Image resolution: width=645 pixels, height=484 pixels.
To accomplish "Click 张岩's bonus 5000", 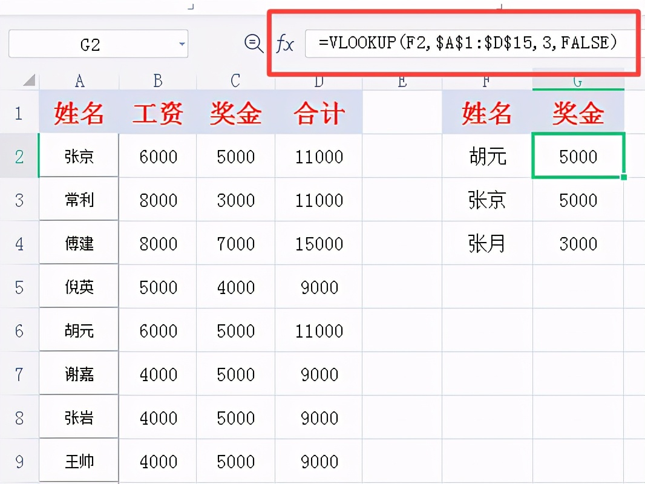I will (x=236, y=418).
